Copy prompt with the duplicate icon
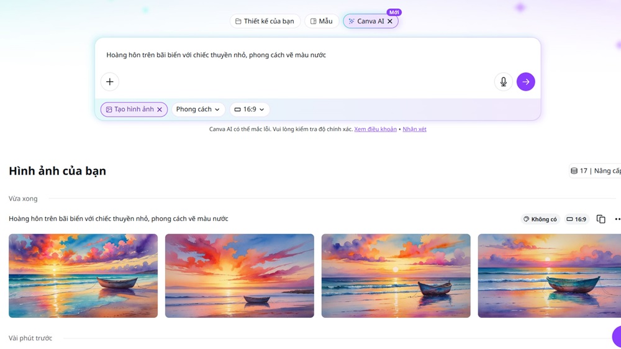This screenshot has height=349, width=621. (601, 219)
